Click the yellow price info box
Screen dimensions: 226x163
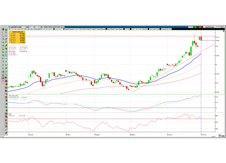click(17, 37)
